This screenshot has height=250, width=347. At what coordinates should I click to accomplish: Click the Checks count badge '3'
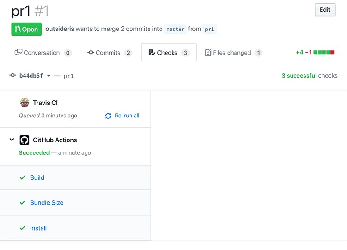186,53
